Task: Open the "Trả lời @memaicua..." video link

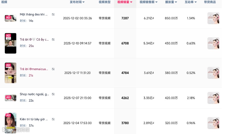Action: click(34, 69)
